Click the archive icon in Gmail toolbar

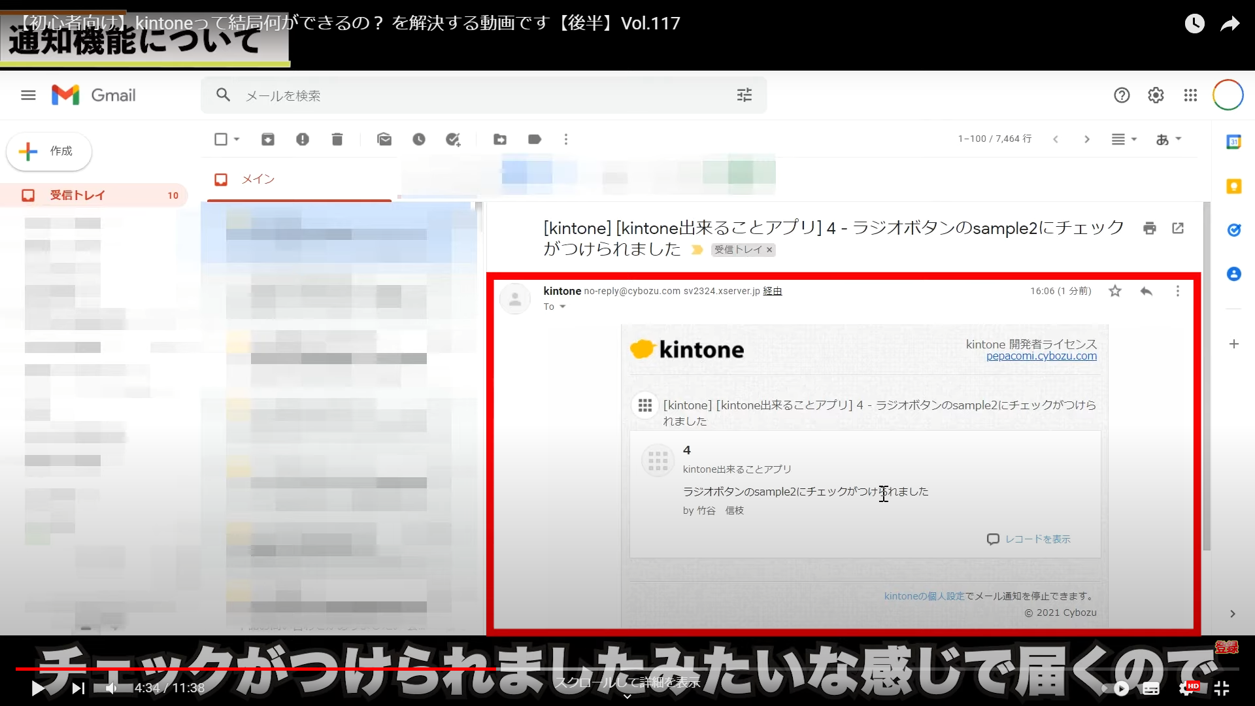(268, 139)
